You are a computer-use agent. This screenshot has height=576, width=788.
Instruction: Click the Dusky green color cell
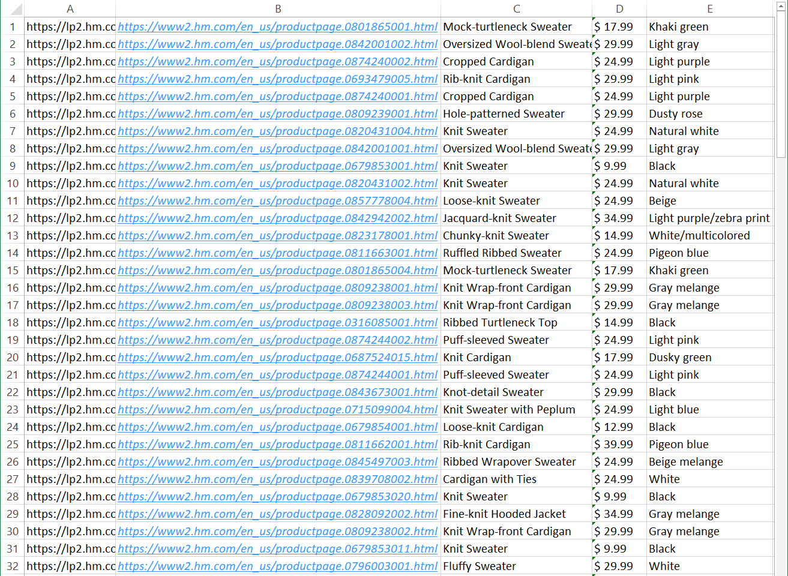(x=680, y=358)
